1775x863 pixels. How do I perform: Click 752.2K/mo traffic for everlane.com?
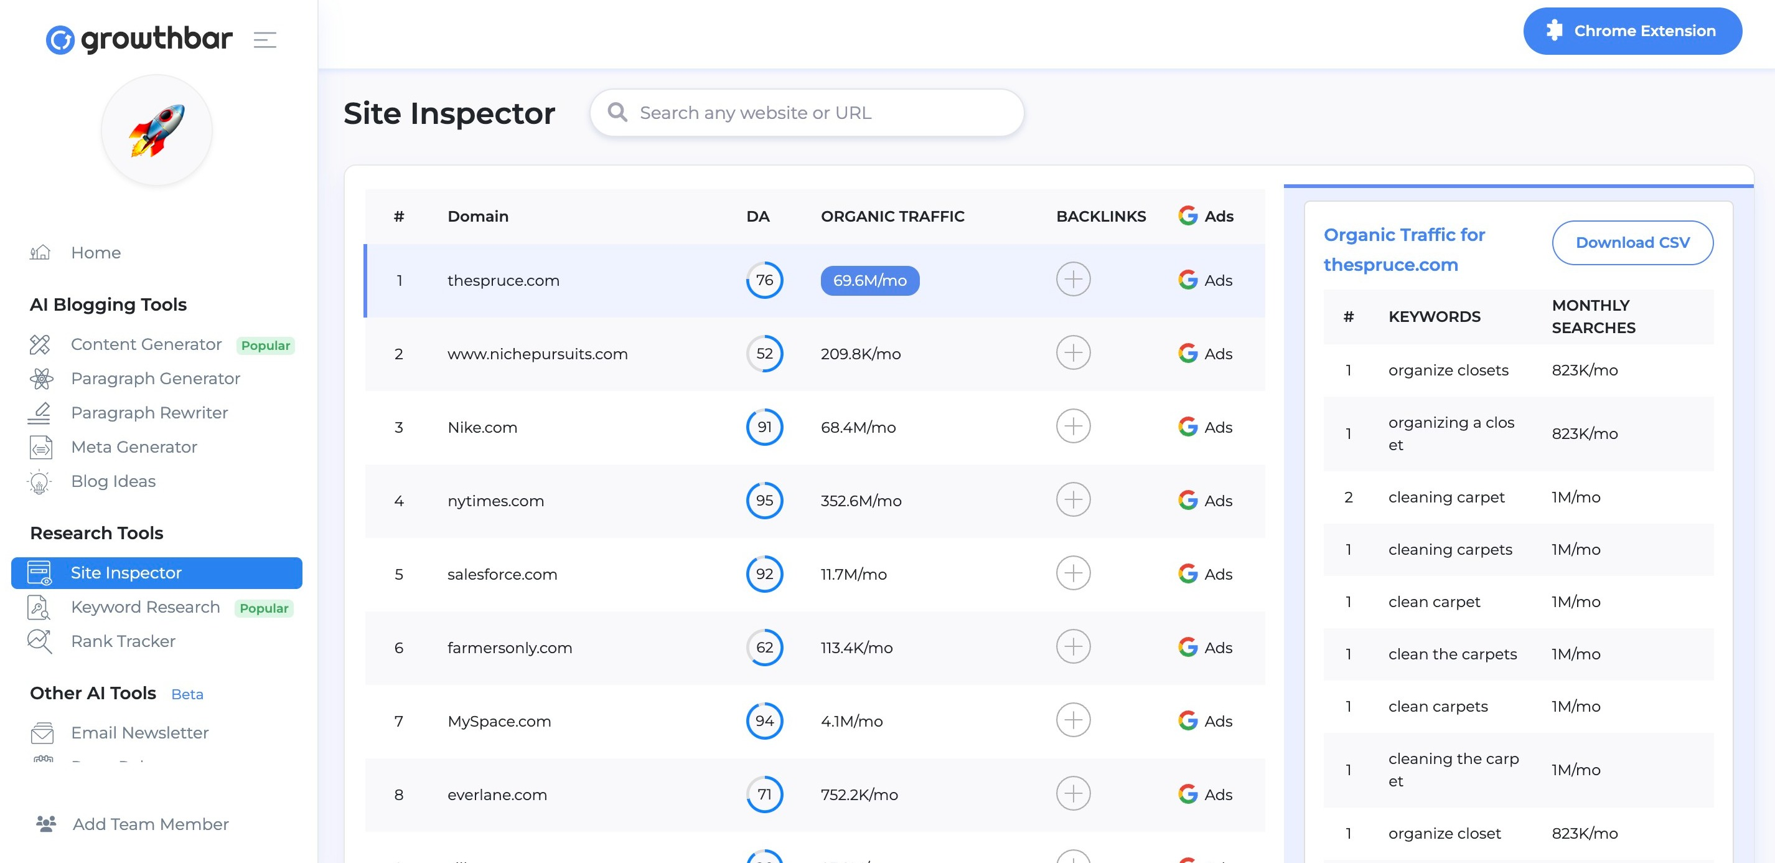pyautogui.click(x=859, y=795)
